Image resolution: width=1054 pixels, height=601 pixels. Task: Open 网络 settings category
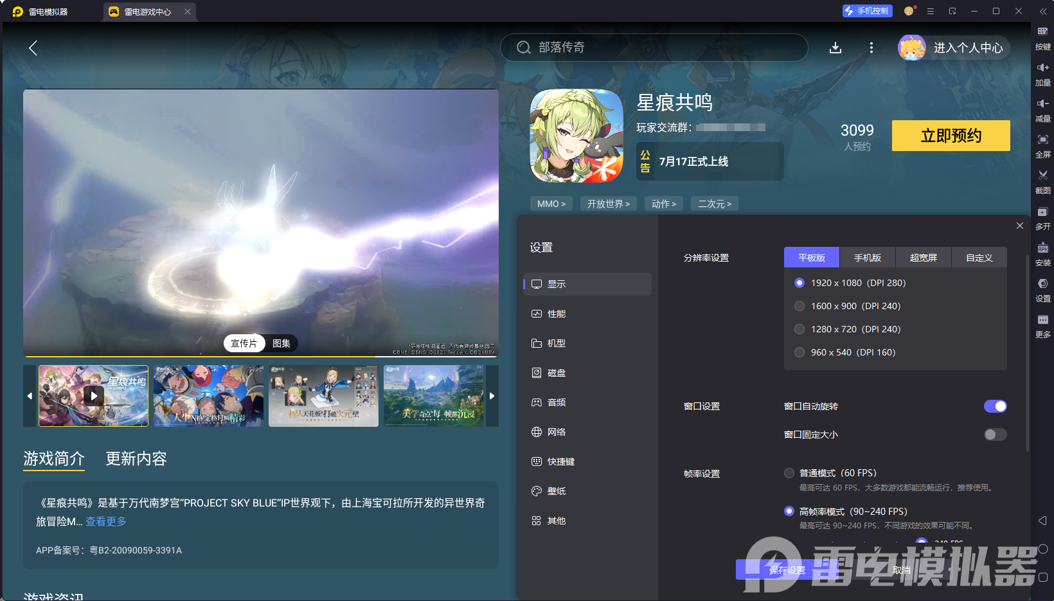pyautogui.click(x=587, y=432)
